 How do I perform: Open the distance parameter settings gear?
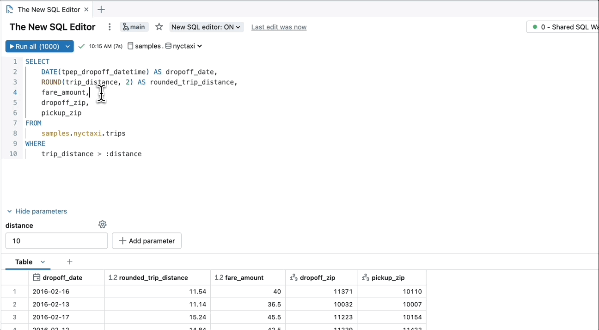point(102,224)
